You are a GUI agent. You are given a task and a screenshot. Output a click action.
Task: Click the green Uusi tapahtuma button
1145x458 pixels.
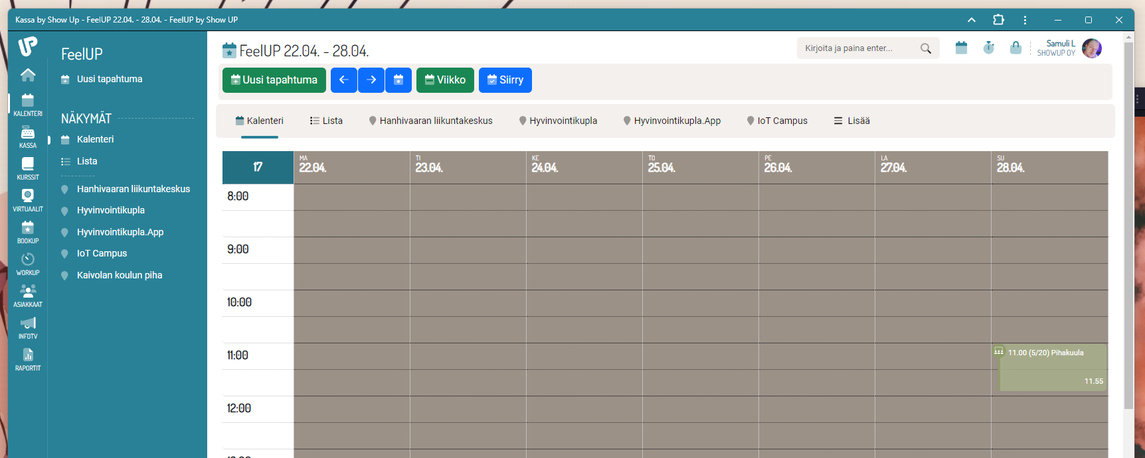[x=274, y=80]
